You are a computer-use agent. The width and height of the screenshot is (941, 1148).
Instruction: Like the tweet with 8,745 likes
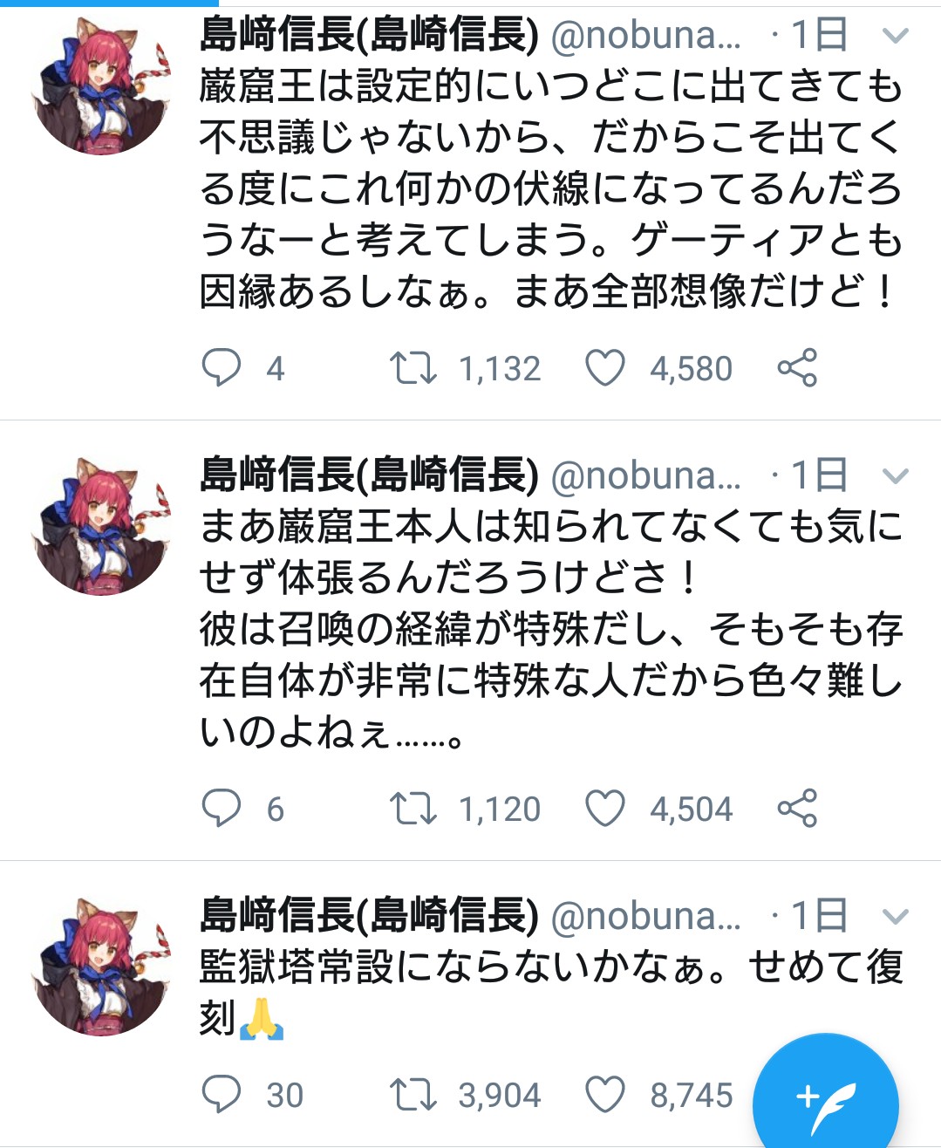point(604,1094)
